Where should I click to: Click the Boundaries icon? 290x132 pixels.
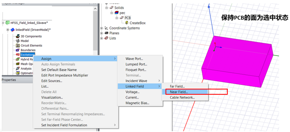(x=18, y=50)
